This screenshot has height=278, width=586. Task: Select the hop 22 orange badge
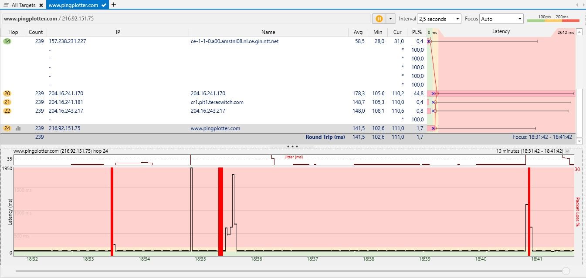click(7, 111)
